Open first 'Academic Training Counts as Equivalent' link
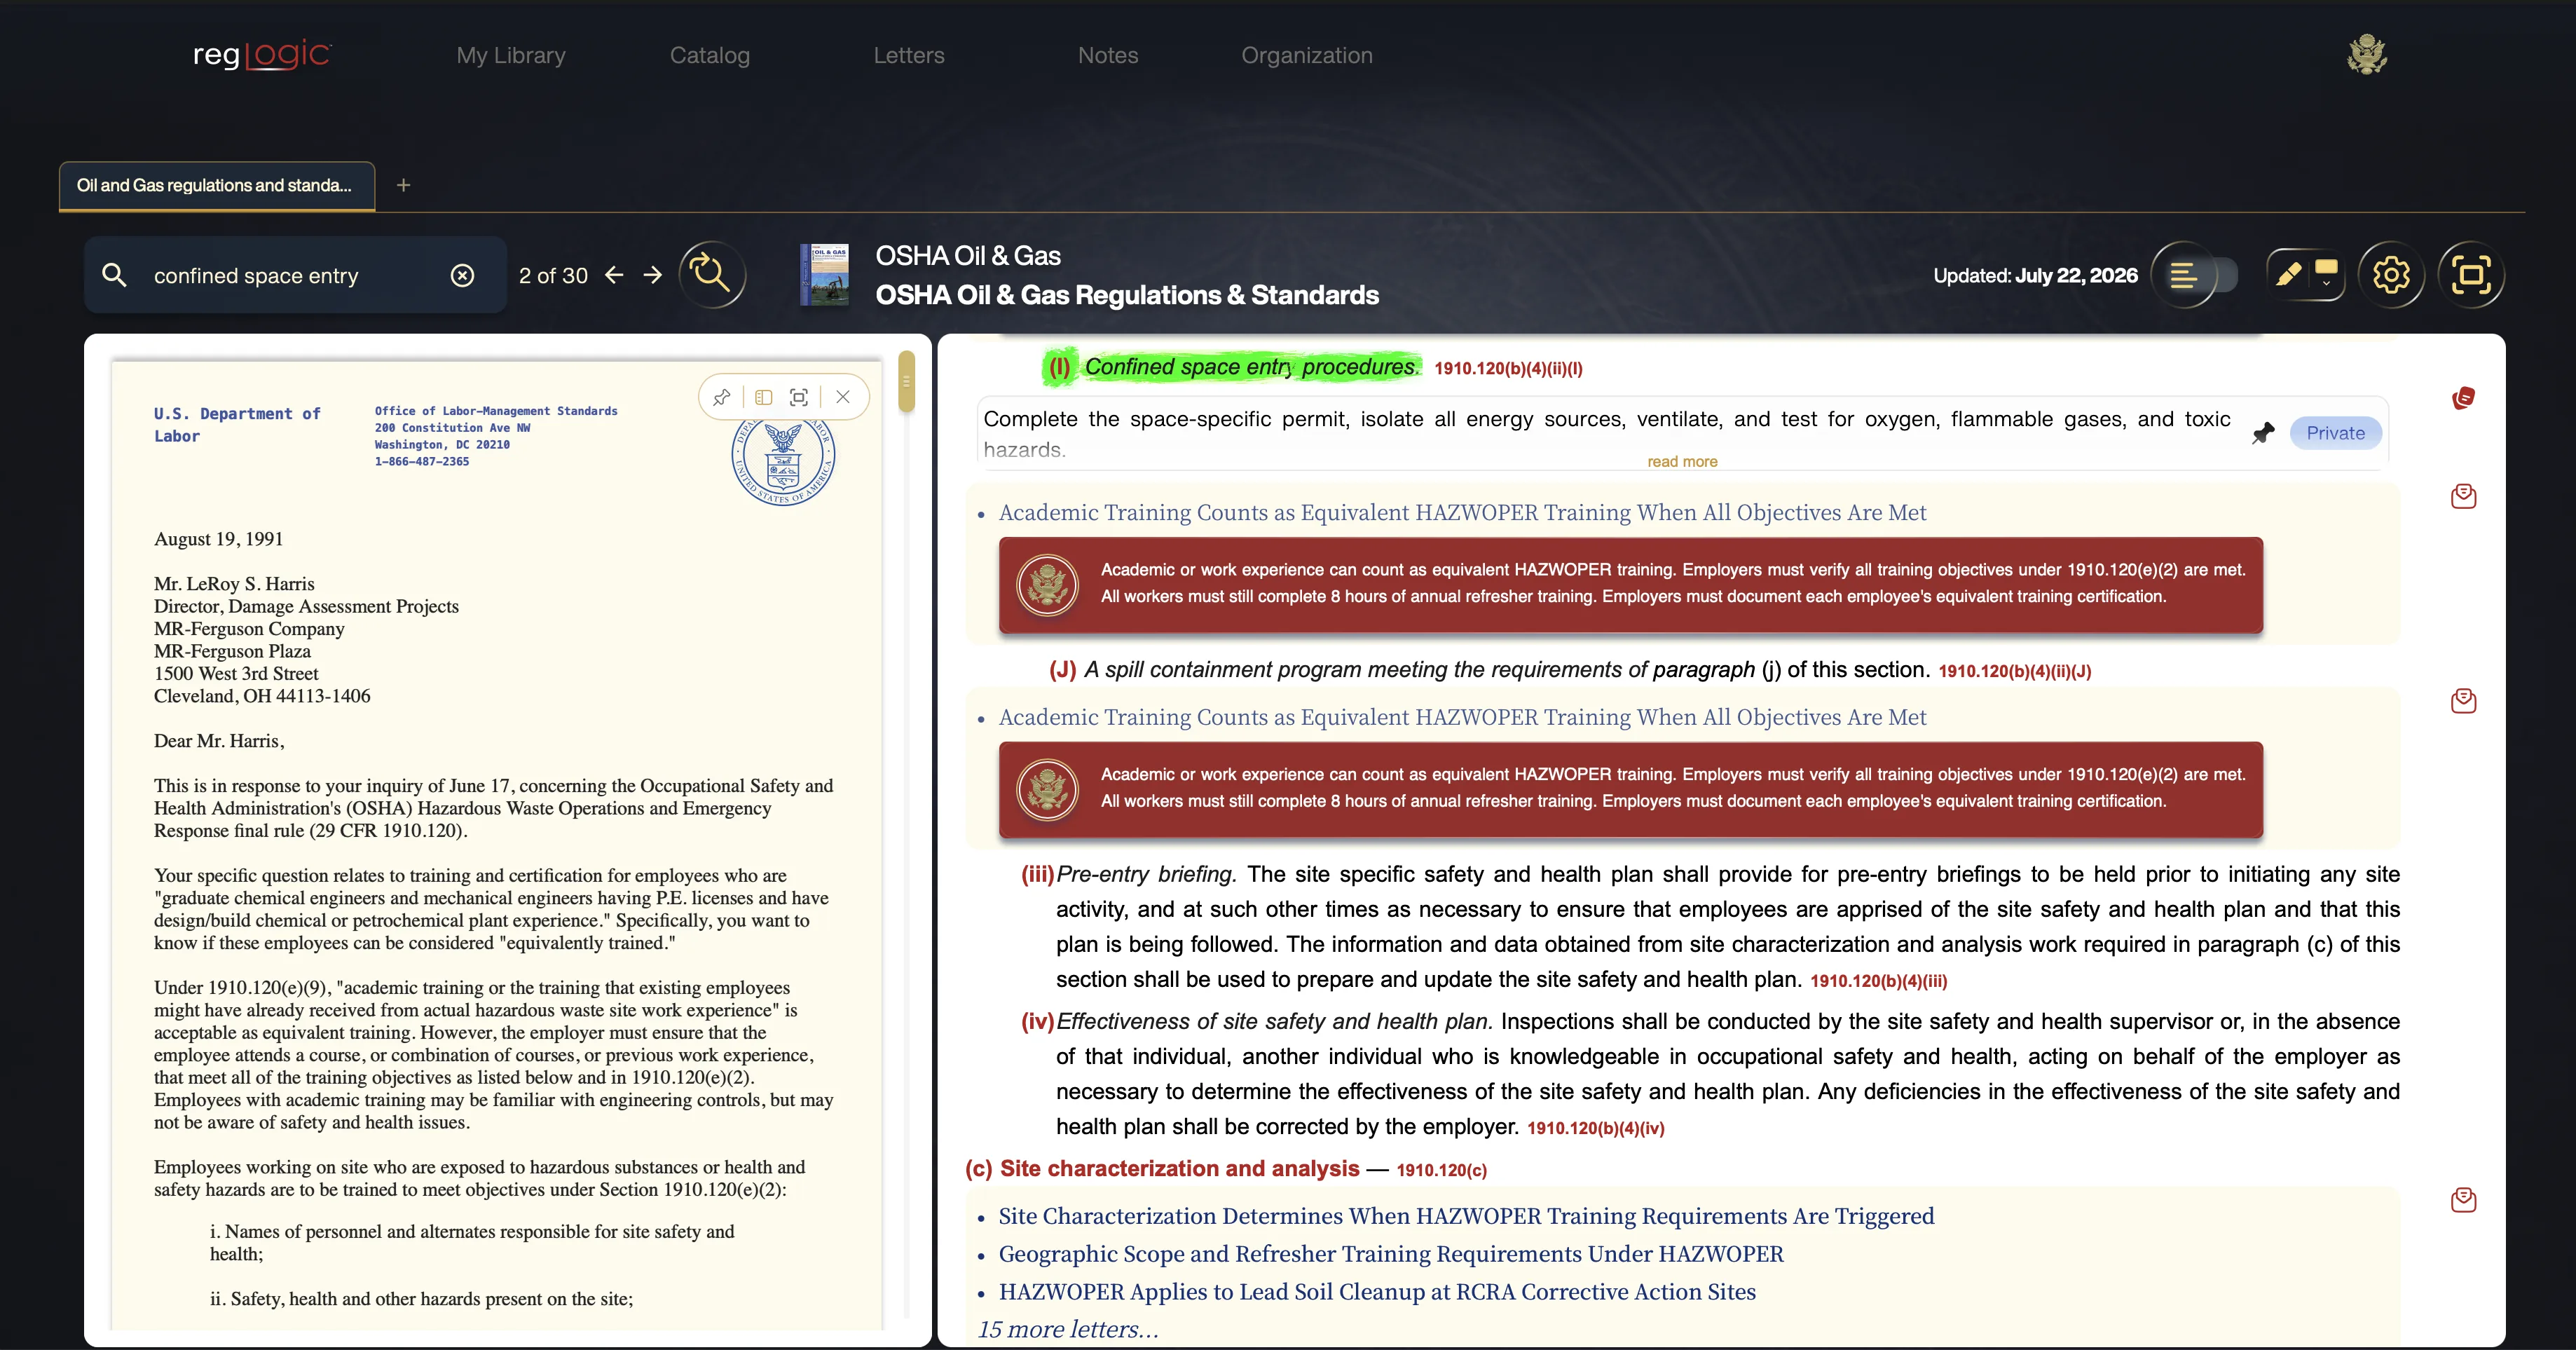 click(1462, 513)
